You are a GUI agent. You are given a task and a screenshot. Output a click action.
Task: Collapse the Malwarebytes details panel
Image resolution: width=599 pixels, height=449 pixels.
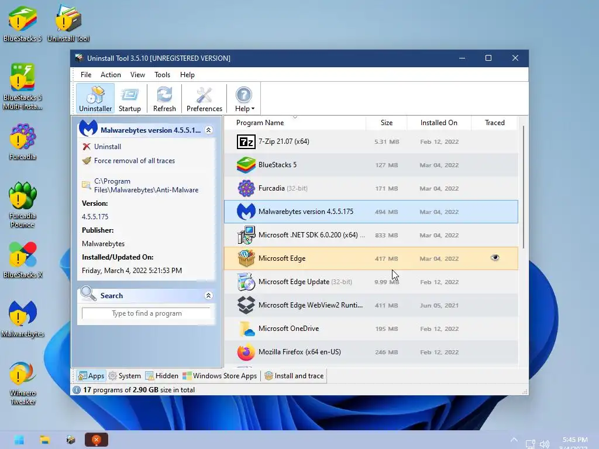pyautogui.click(x=209, y=130)
